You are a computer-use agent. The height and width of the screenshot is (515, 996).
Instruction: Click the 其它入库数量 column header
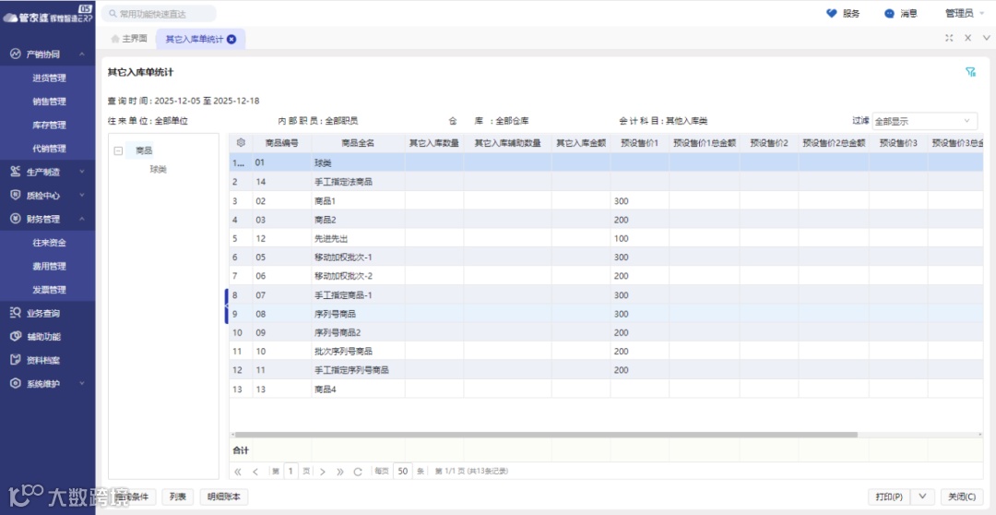[433, 143]
